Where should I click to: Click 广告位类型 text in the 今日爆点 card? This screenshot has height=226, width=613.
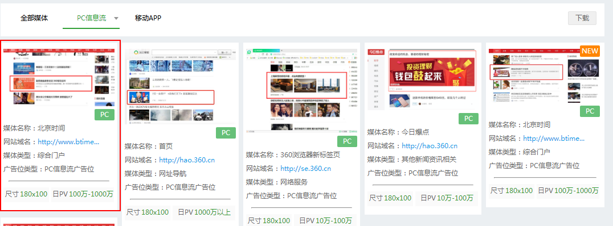[413, 173]
